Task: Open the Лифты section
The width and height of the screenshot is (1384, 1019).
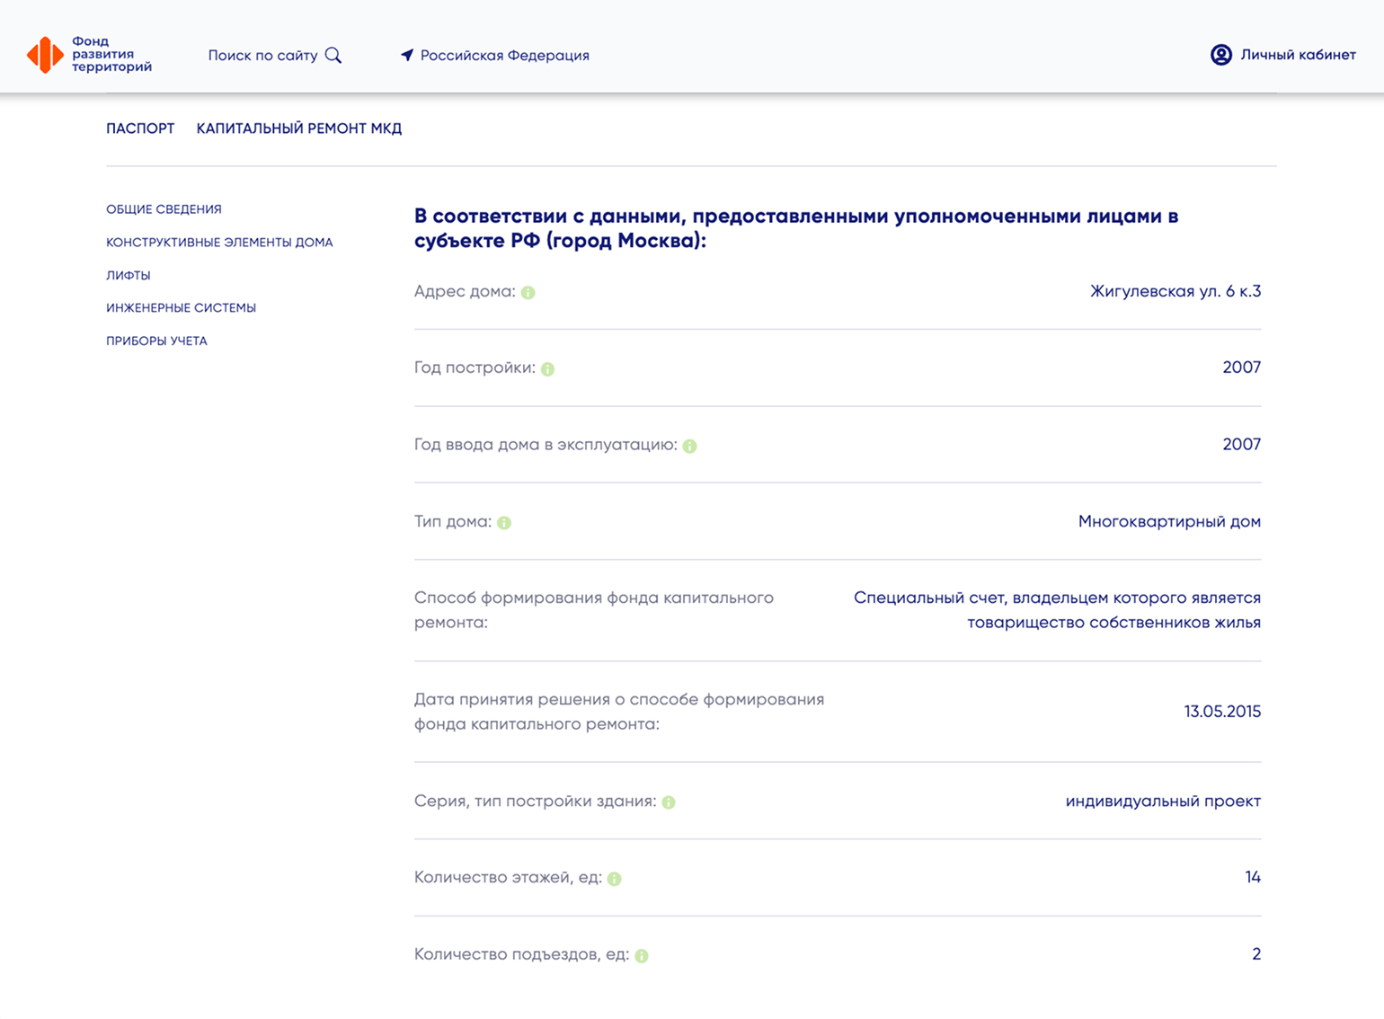Action: point(128,275)
